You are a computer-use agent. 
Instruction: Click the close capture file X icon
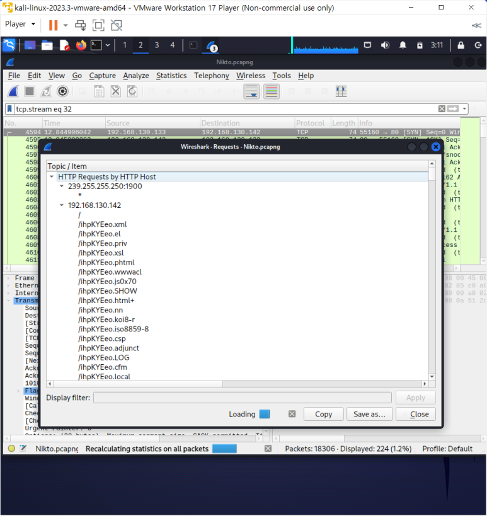(x=115, y=91)
